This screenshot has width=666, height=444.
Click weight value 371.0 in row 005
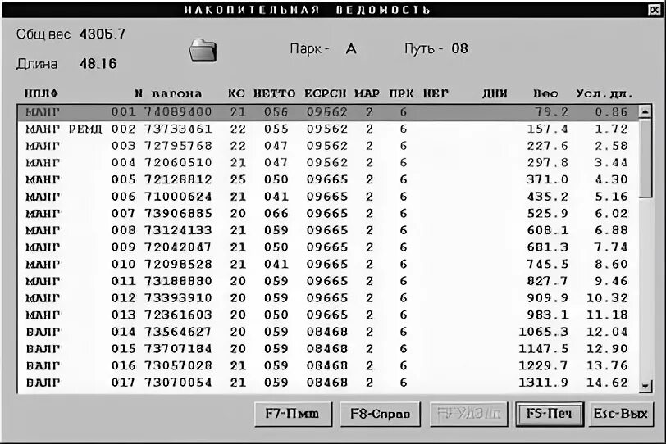[548, 179]
